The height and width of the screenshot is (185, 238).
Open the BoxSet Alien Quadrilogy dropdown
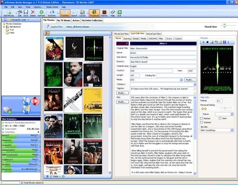(232, 130)
